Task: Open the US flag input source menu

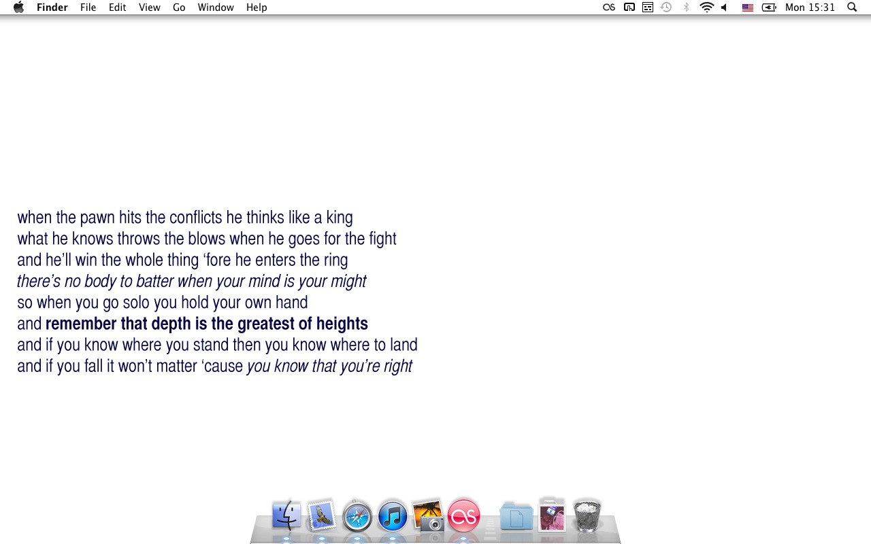Action: (x=748, y=7)
